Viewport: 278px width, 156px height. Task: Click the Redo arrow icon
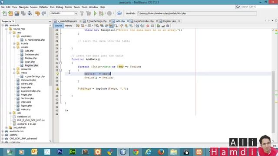pyautogui.click(x=43, y=13)
